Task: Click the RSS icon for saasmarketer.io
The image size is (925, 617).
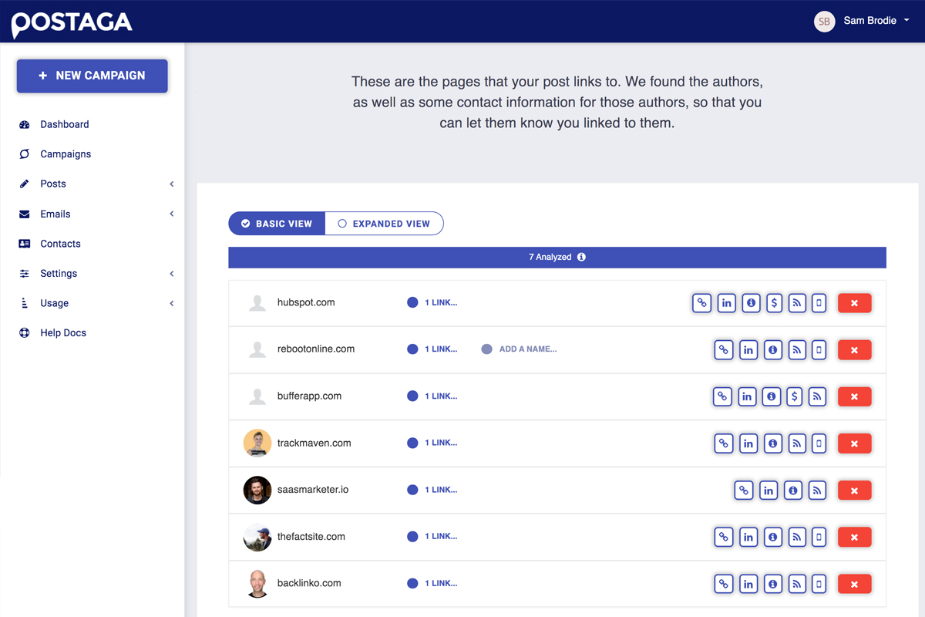Action: click(818, 490)
